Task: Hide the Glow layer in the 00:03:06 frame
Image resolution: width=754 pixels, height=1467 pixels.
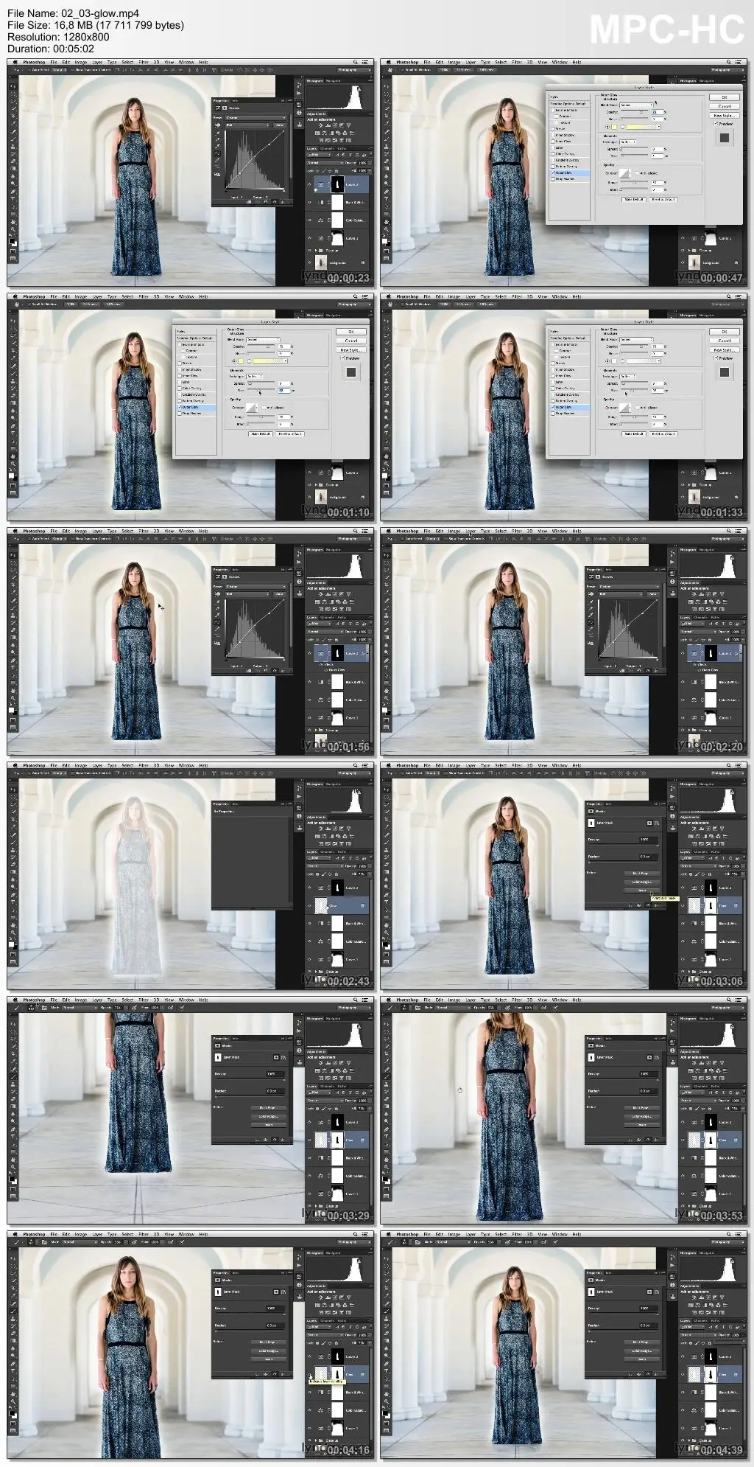Action: tap(683, 905)
